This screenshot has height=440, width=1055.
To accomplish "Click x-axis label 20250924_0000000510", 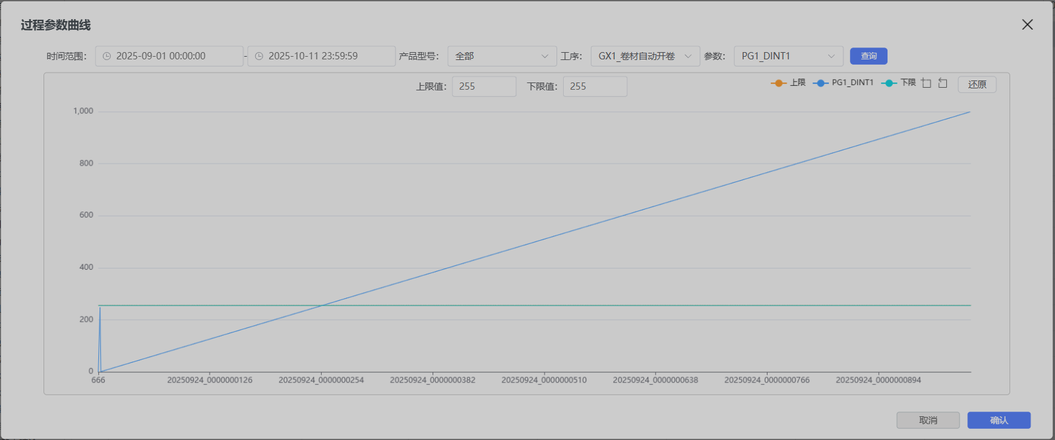I will (x=544, y=380).
